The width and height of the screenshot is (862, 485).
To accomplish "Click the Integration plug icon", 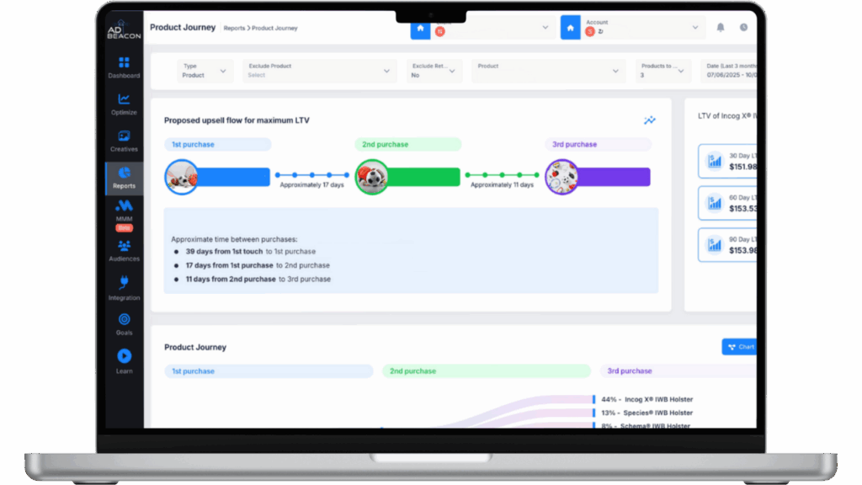I will 124,286.
